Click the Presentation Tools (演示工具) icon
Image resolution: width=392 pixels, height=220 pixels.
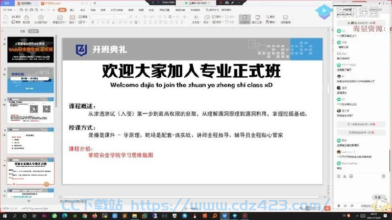[258, 17]
